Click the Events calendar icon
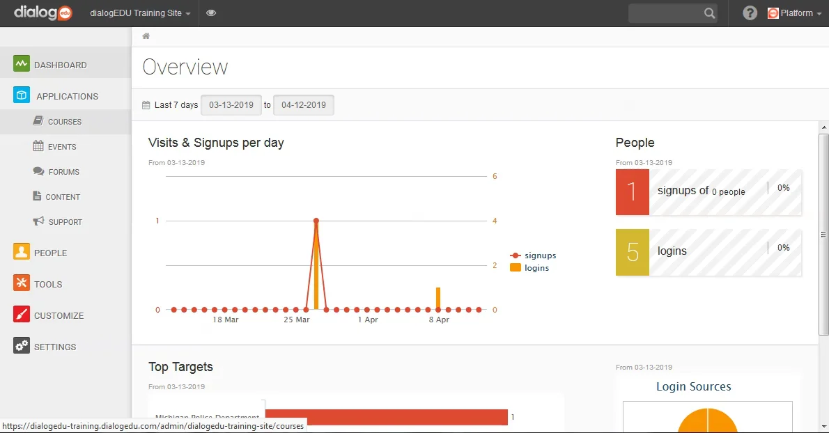The image size is (829, 433). click(38, 145)
